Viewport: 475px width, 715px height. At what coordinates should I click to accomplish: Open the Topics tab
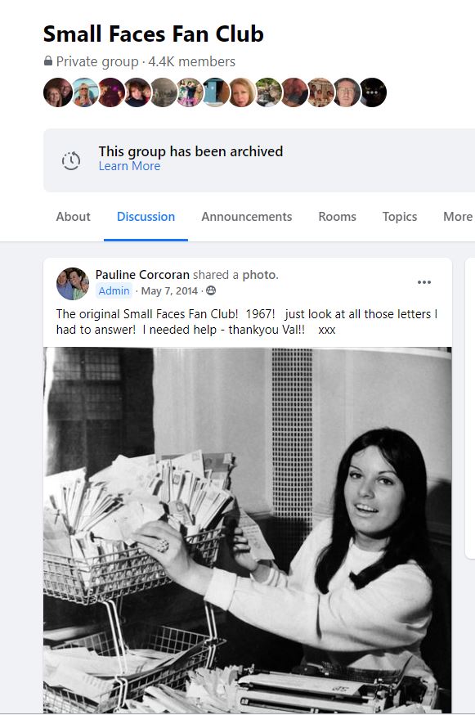click(400, 217)
